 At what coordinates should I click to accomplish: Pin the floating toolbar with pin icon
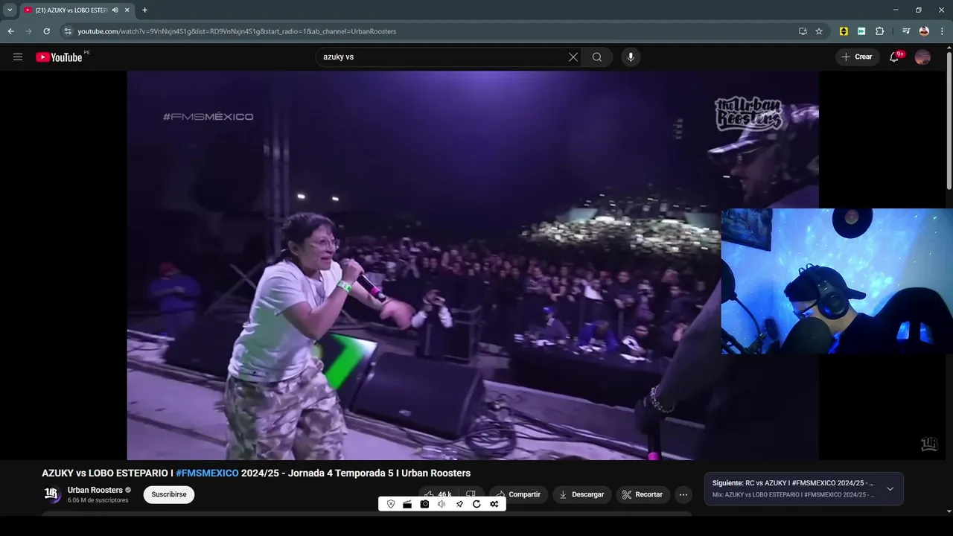(459, 504)
